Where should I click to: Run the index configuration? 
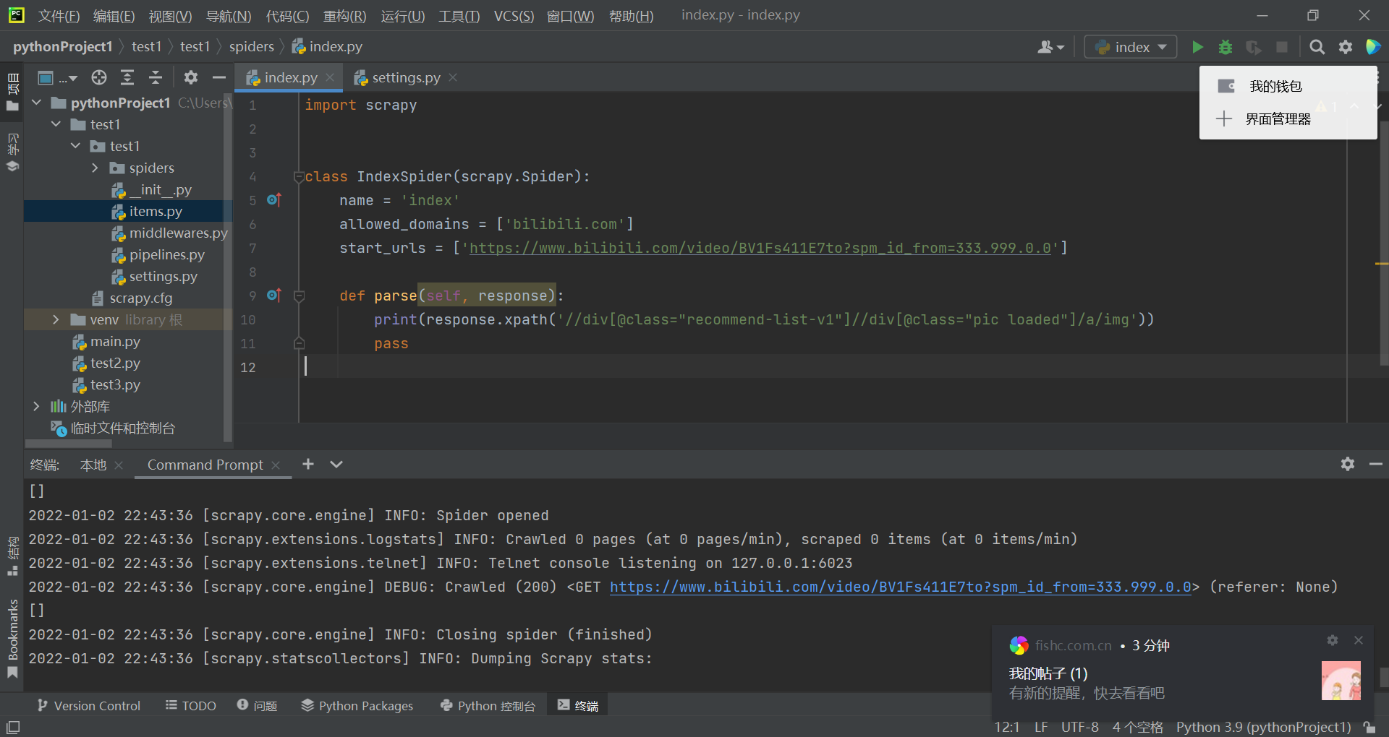(1197, 47)
